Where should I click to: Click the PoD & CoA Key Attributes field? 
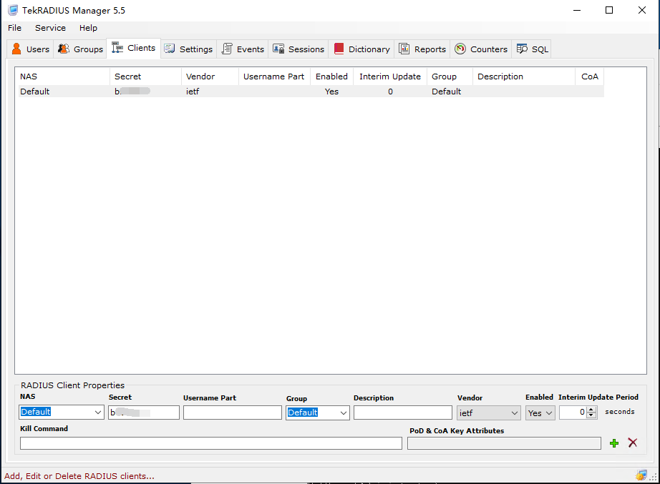pyautogui.click(x=504, y=443)
